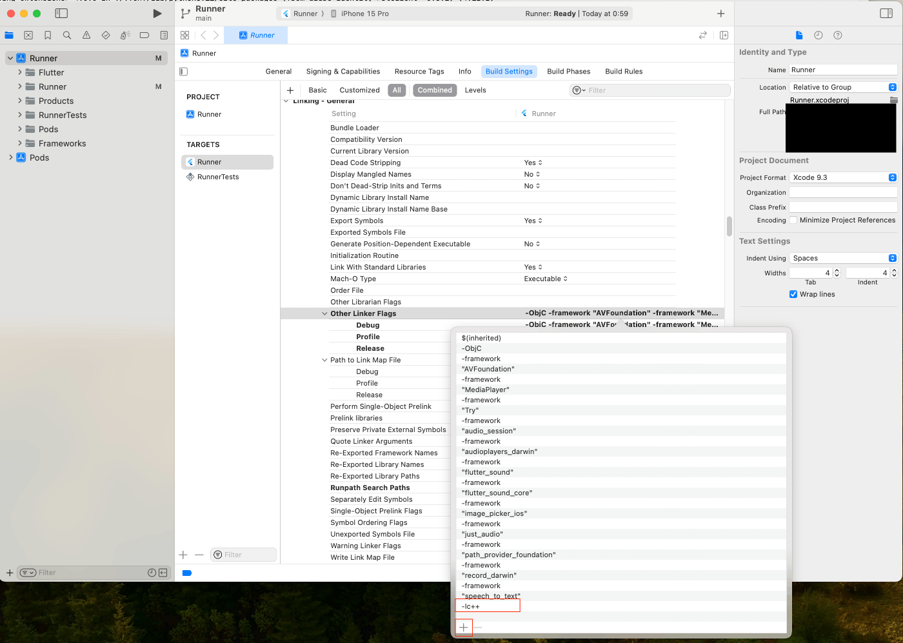Image resolution: width=903 pixels, height=643 pixels.
Task: Open the Bookmark navigator
Action: coord(48,35)
